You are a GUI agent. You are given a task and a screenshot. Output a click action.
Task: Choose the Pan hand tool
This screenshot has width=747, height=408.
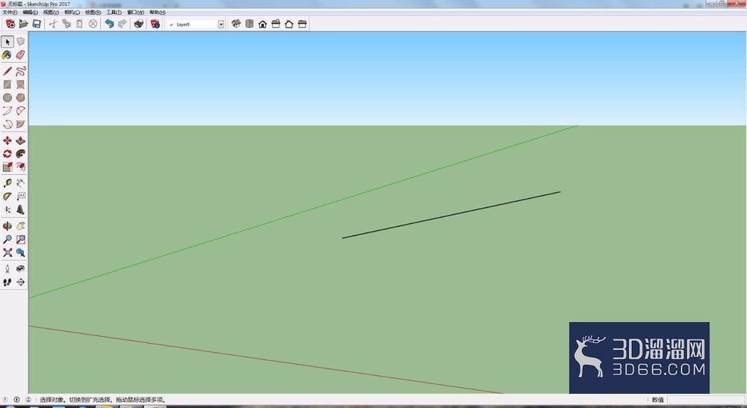(x=20, y=226)
